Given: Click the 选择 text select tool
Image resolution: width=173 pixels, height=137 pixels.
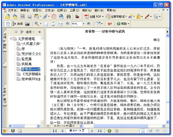Looking at the screenshot, I should [18, 24].
